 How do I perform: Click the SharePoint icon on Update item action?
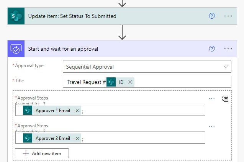[x=16, y=16]
